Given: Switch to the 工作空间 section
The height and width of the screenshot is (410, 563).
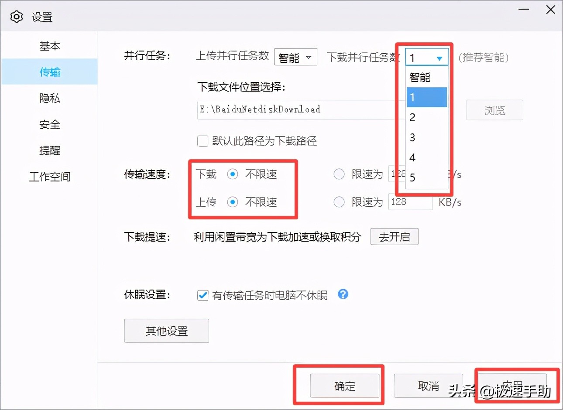Looking at the screenshot, I should tap(49, 177).
